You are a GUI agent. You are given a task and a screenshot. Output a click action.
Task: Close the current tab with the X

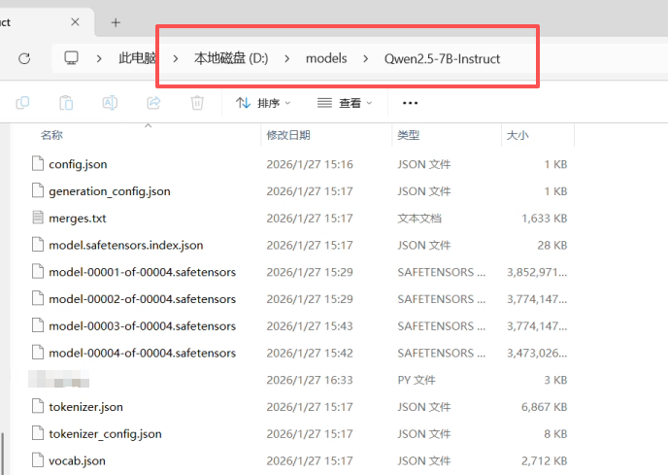point(75,22)
